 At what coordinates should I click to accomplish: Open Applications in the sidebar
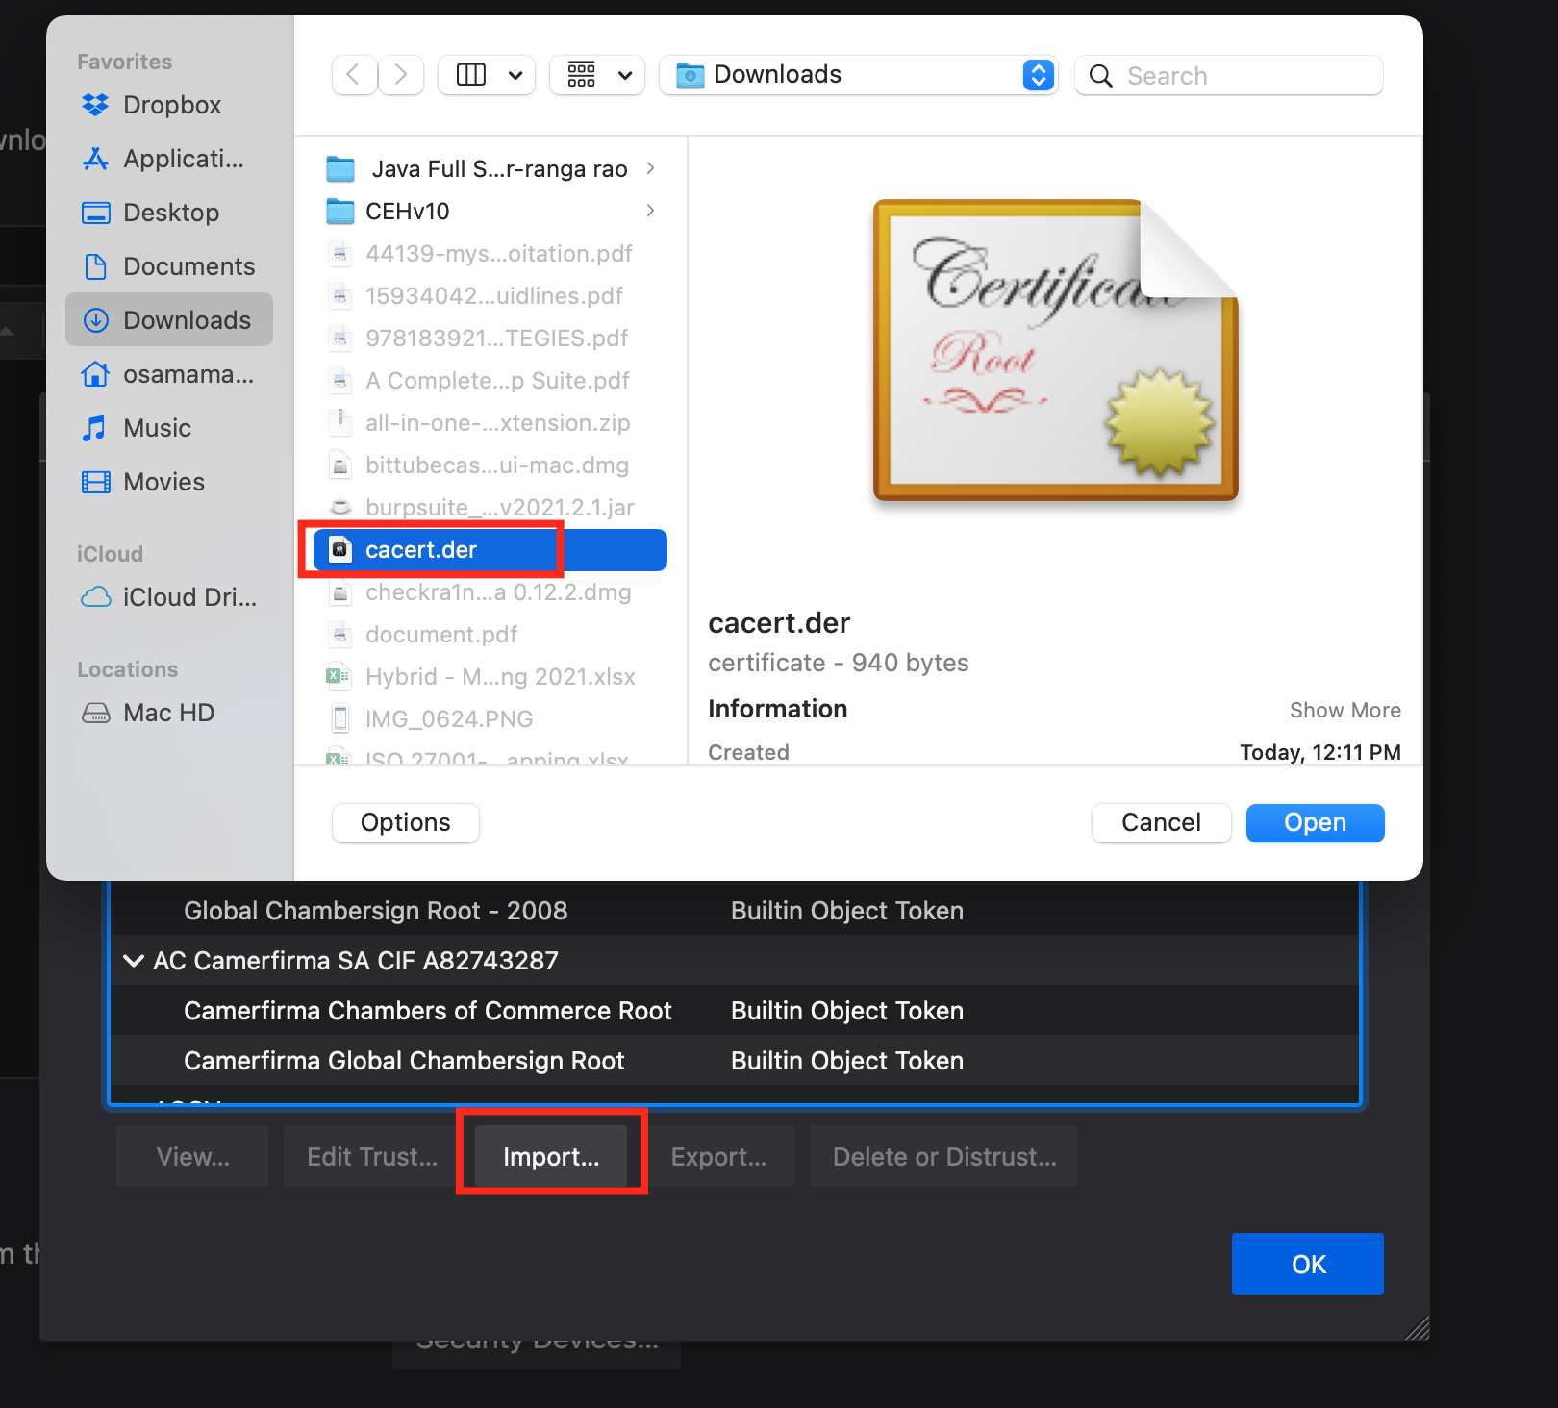pyautogui.click(x=183, y=159)
